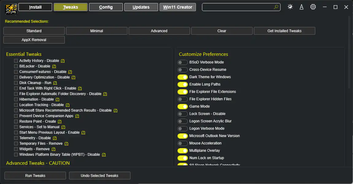This screenshot has width=353, height=184.
Task: Turn off Game Mode toggle
Action: click(x=183, y=106)
